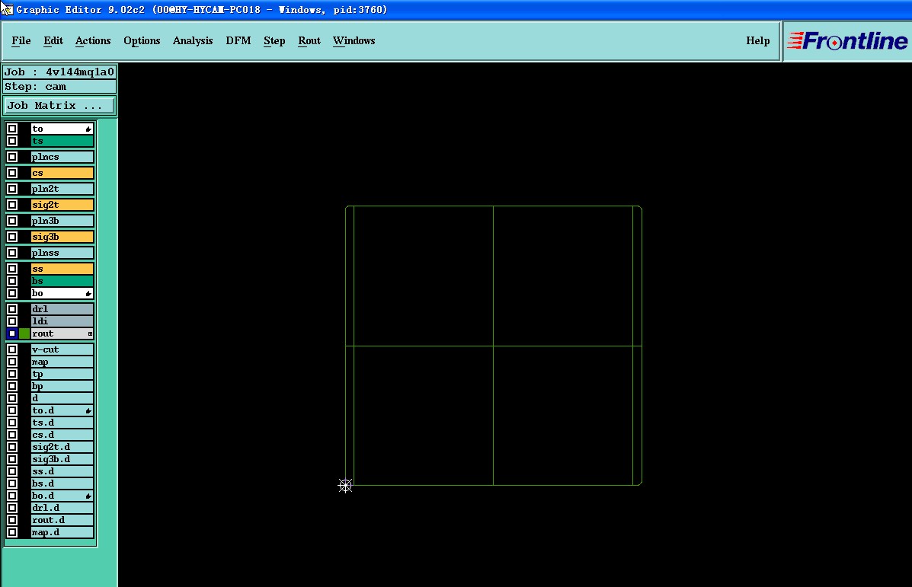Toggle the checkbox for layer 'plncs'
912x587 pixels.
pyautogui.click(x=12, y=157)
